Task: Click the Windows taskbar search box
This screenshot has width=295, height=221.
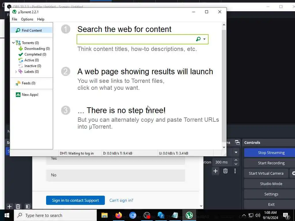Action: [x=55, y=215]
